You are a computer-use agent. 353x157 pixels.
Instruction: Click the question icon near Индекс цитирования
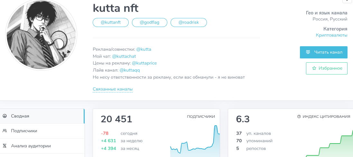point(299,117)
